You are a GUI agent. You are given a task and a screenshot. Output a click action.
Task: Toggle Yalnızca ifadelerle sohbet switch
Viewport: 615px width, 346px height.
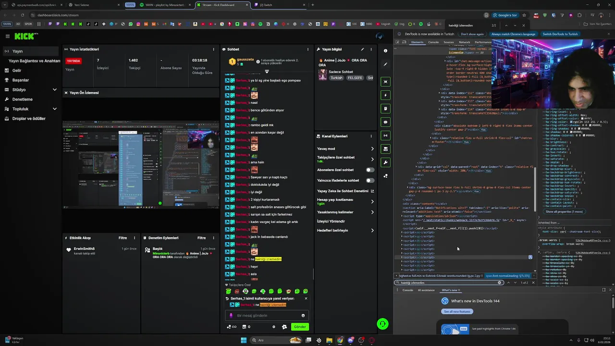(x=370, y=180)
